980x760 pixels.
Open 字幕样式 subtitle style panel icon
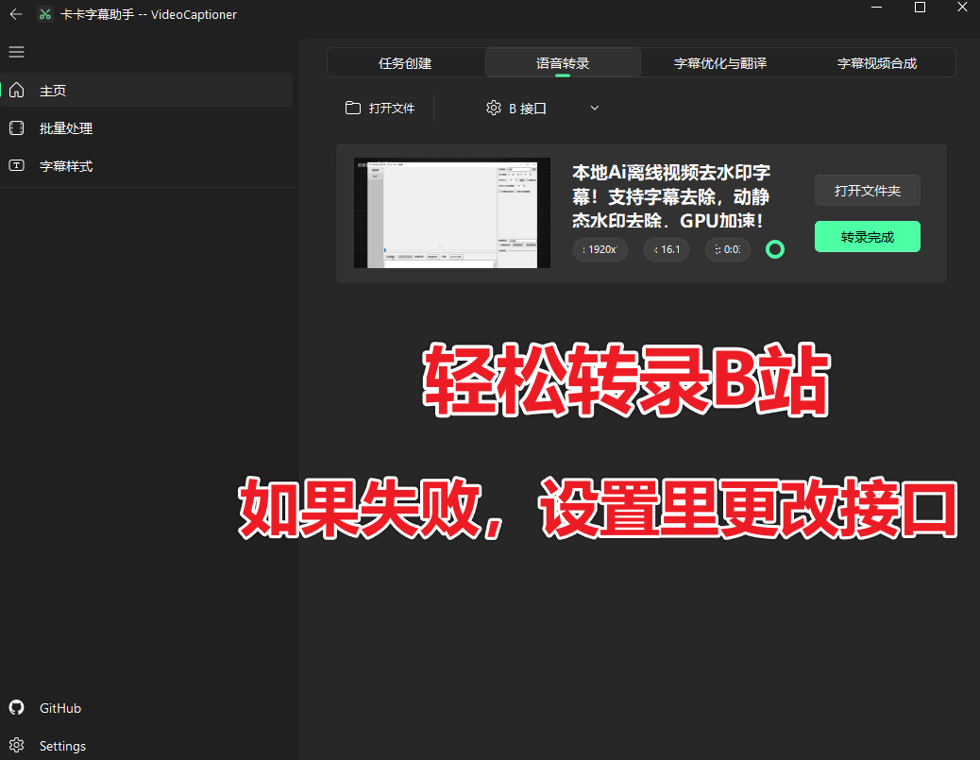click(x=16, y=165)
